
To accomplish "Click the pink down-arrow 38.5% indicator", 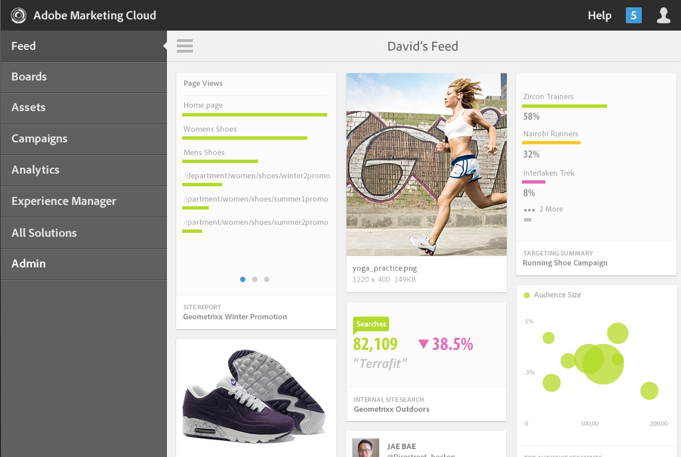I will coord(445,344).
